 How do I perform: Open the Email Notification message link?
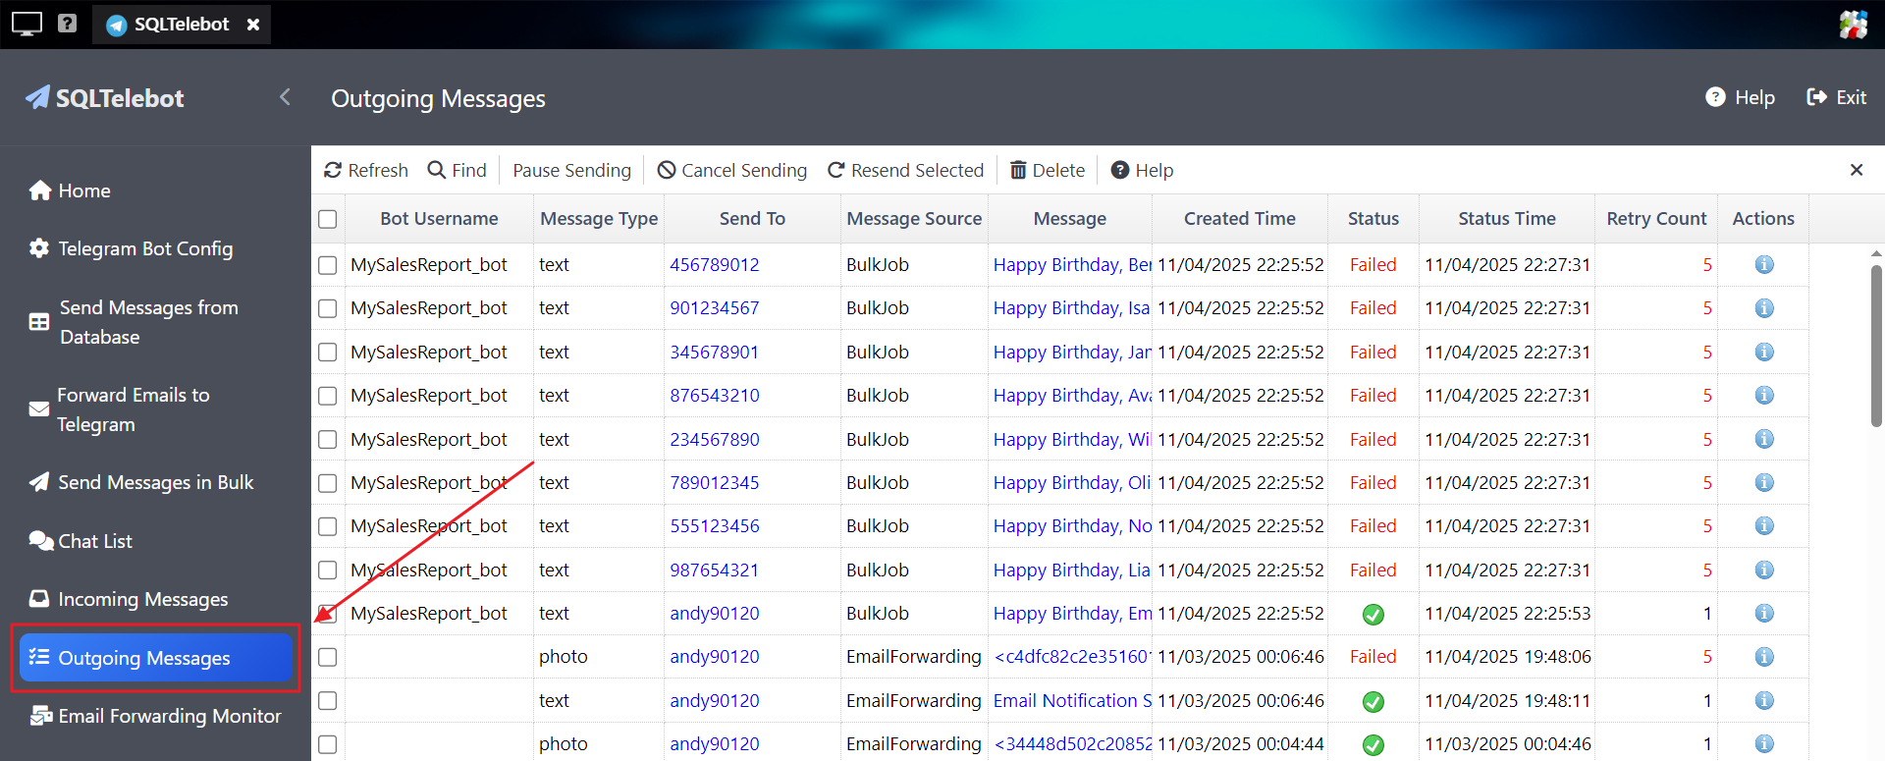click(1071, 701)
